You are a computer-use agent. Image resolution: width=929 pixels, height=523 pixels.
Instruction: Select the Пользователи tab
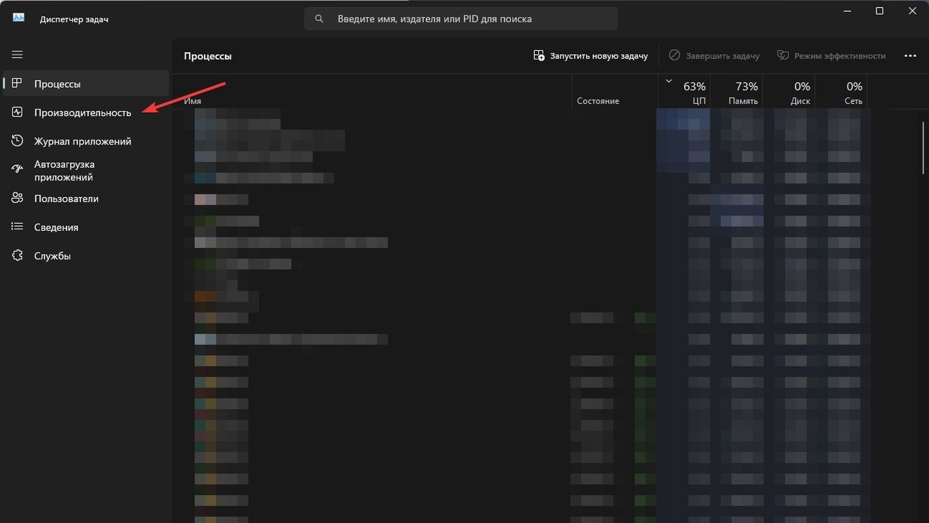click(86, 198)
